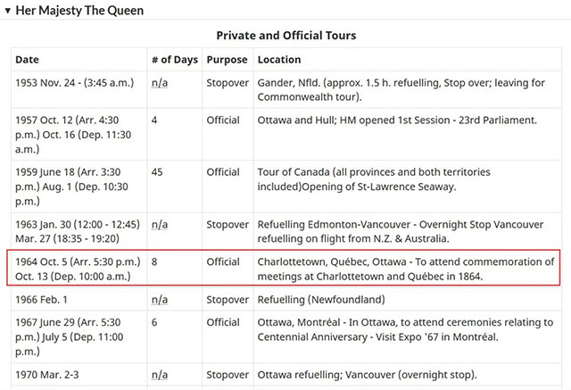This screenshot has width=571, height=390.
Task: Click the 1967 June 29 date cell
Action: tap(79, 336)
